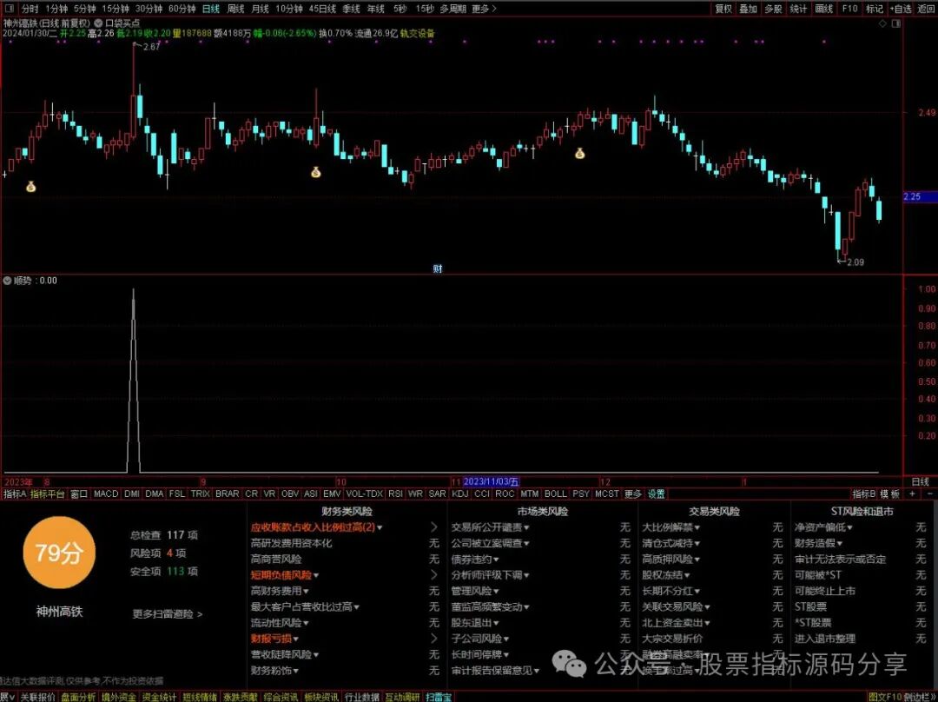Viewport: 938px width, 702px height.
Task: Expand the 流动性风险 dropdown
Action: (x=280, y=622)
